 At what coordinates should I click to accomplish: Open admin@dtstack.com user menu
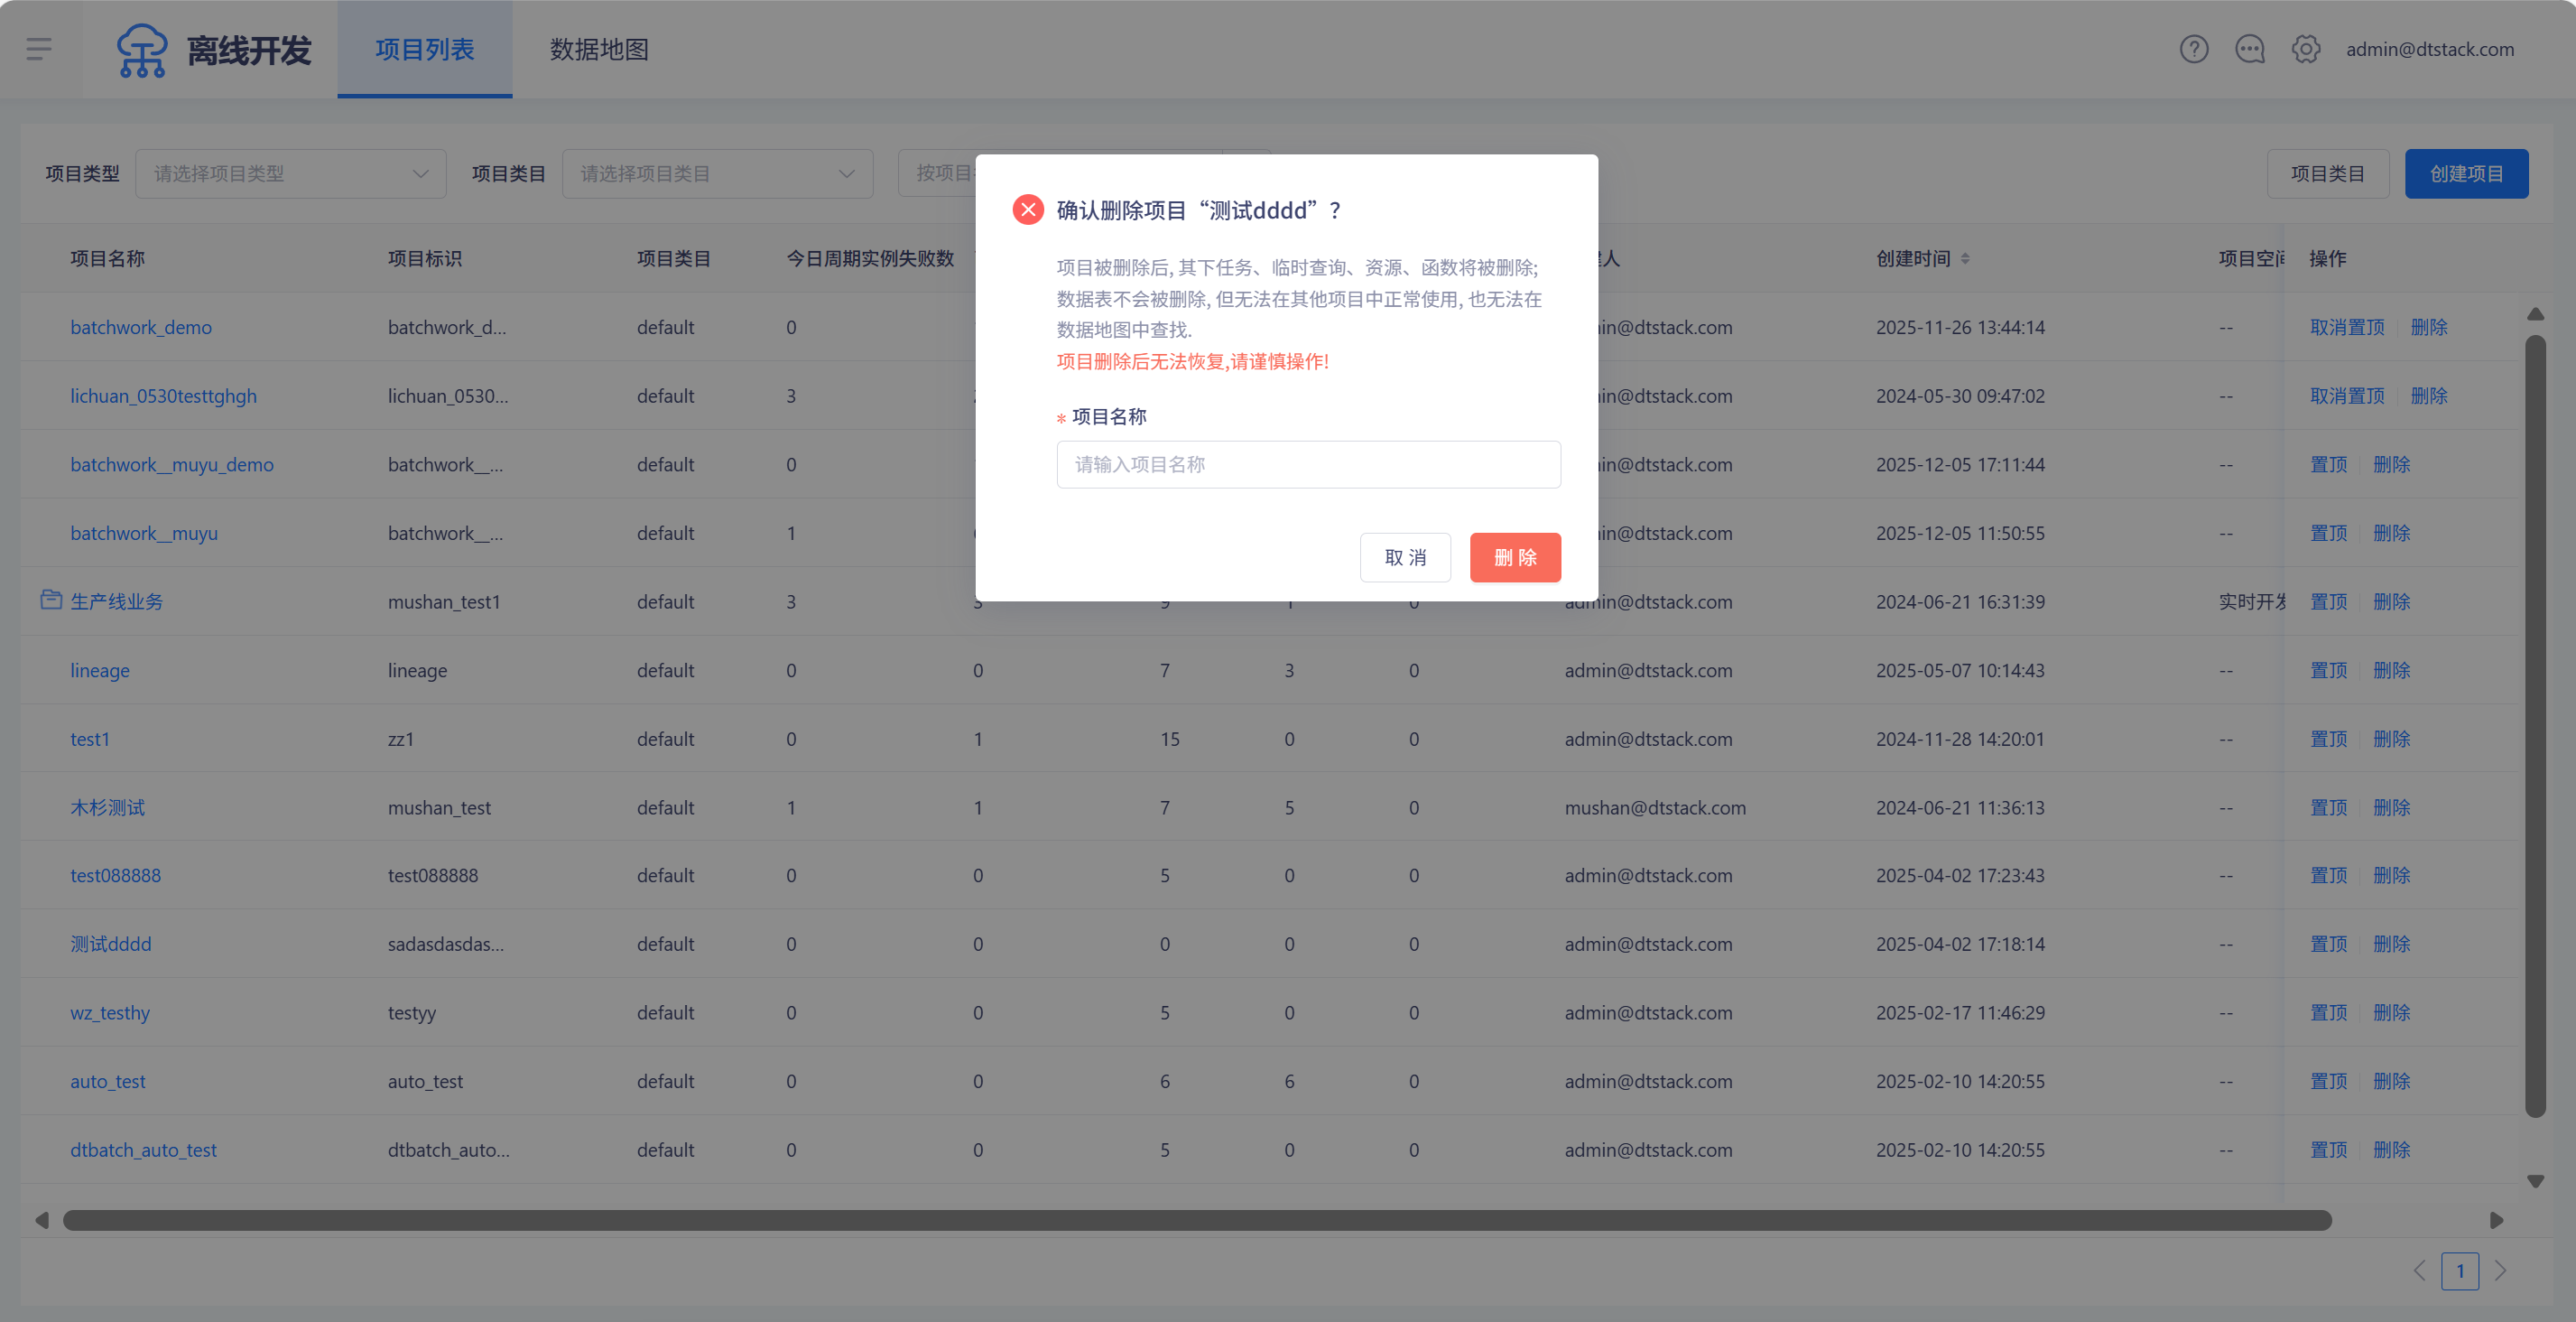click(2429, 49)
